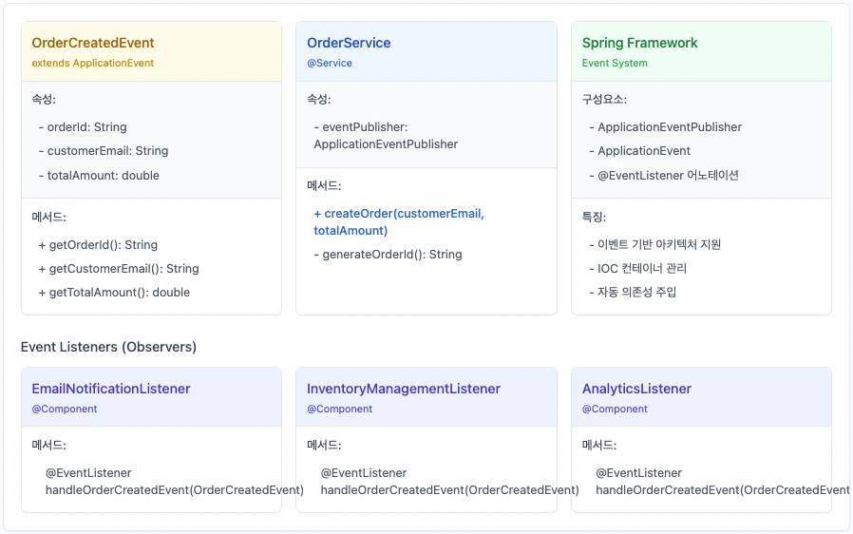Select @Component under AnalyticsListener
The height and width of the screenshot is (534, 853).
(x=615, y=410)
